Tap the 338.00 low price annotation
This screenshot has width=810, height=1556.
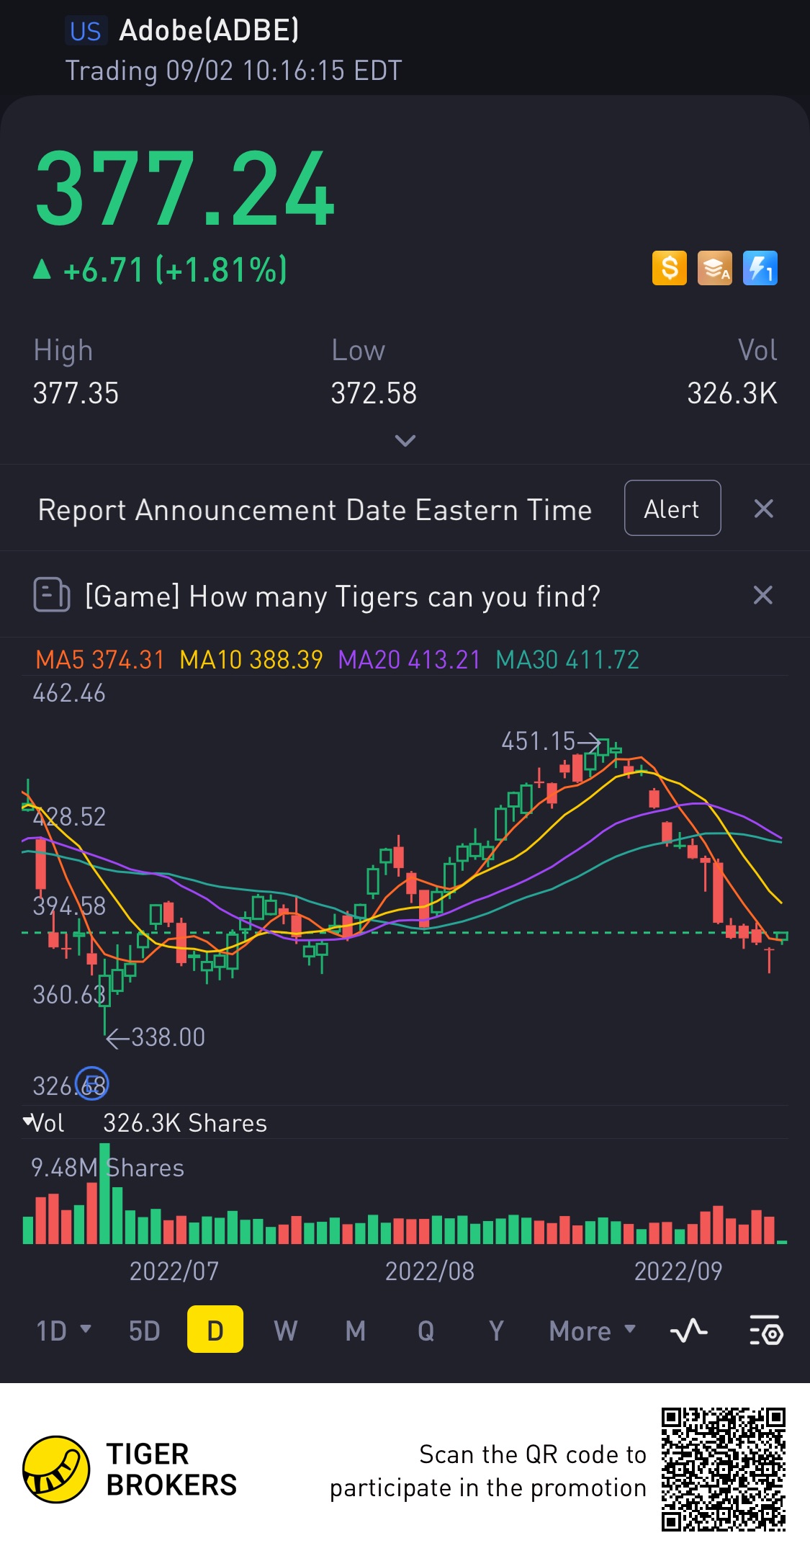(156, 1037)
